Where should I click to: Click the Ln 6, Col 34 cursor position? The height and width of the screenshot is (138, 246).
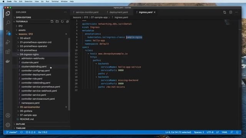(178, 132)
